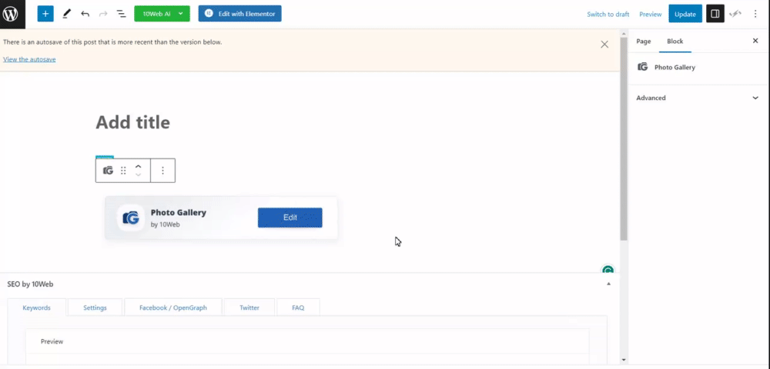Undo the last change

85,14
